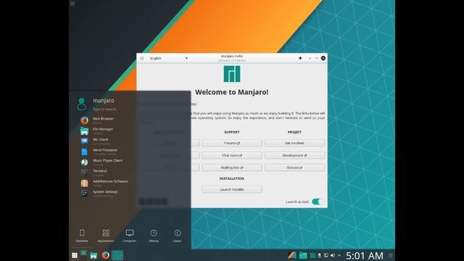The width and height of the screenshot is (464, 261).
Task: Open file manager icon in taskbar
Action: (x=94, y=255)
